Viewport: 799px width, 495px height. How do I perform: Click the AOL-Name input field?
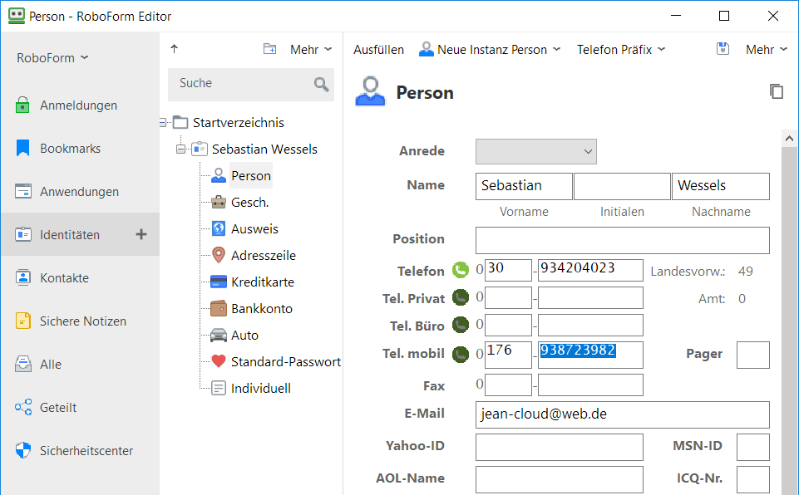click(560, 480)
